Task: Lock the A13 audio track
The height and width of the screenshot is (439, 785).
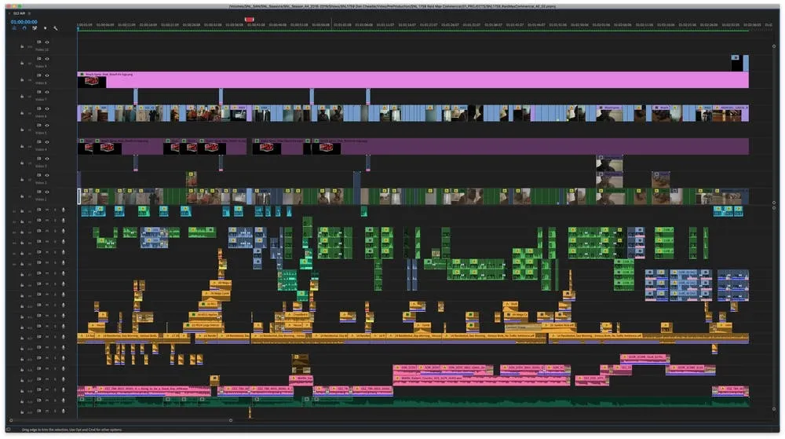Action: [x=22, y=338]
